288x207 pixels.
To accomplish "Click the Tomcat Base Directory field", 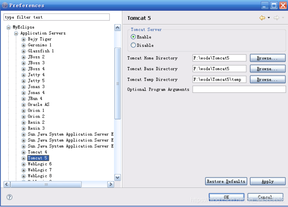I will (x=219, y=69).
